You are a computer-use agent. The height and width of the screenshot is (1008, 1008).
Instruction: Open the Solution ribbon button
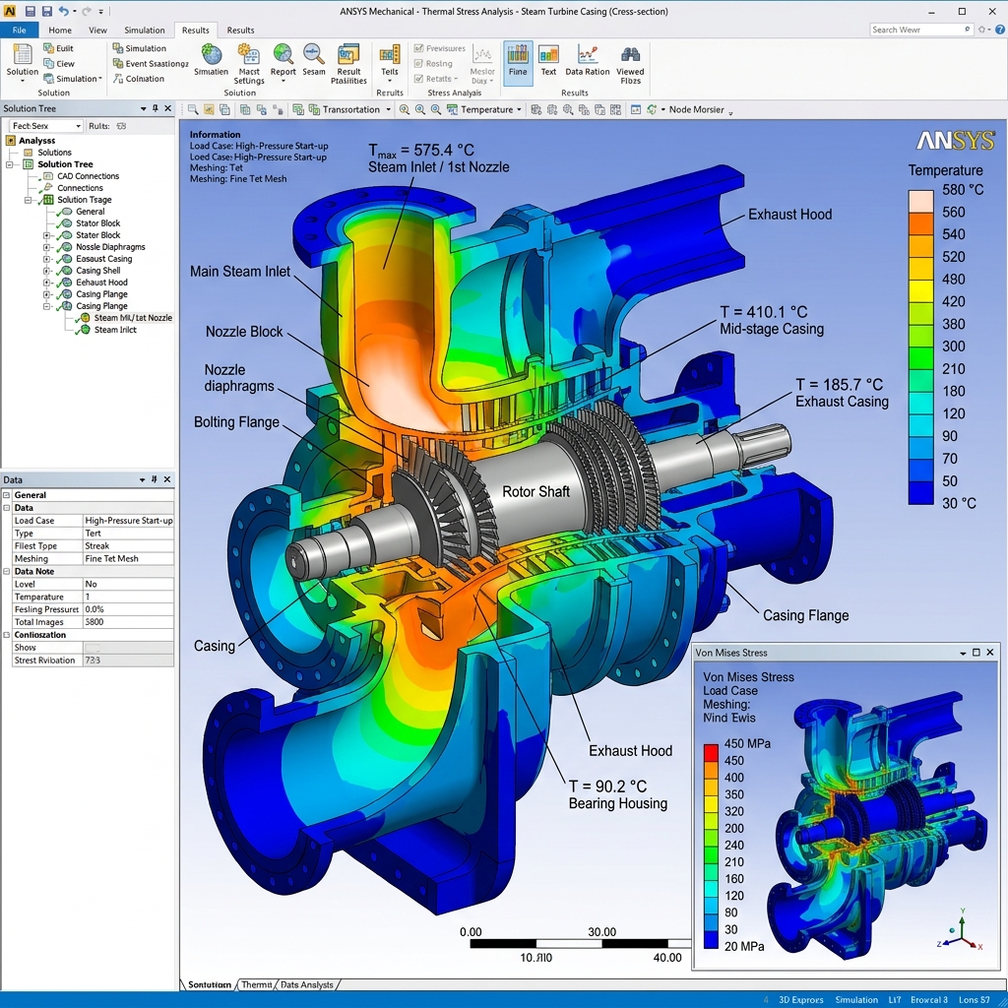click(x=22, y=62)
